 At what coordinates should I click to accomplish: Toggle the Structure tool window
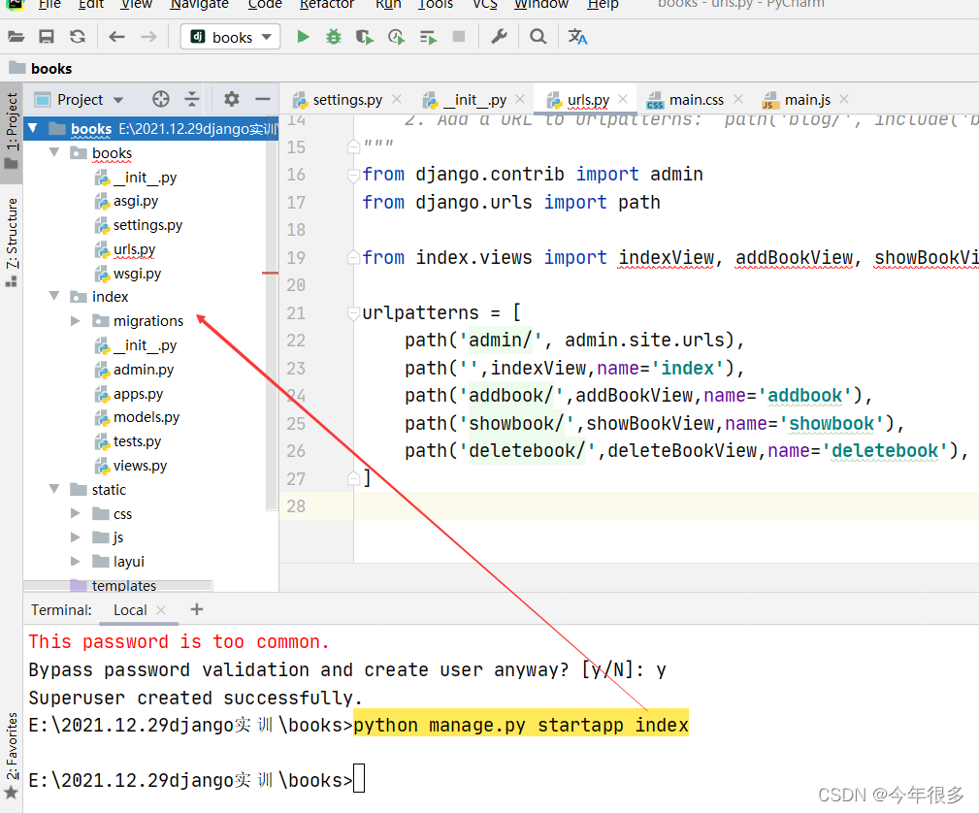12,243
